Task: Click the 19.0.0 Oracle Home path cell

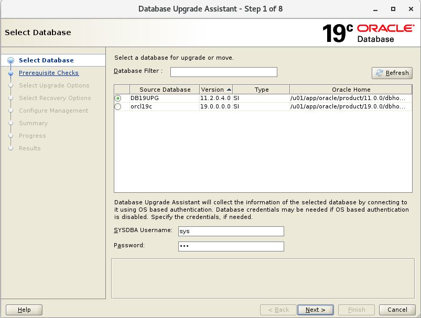Action: 351,106
